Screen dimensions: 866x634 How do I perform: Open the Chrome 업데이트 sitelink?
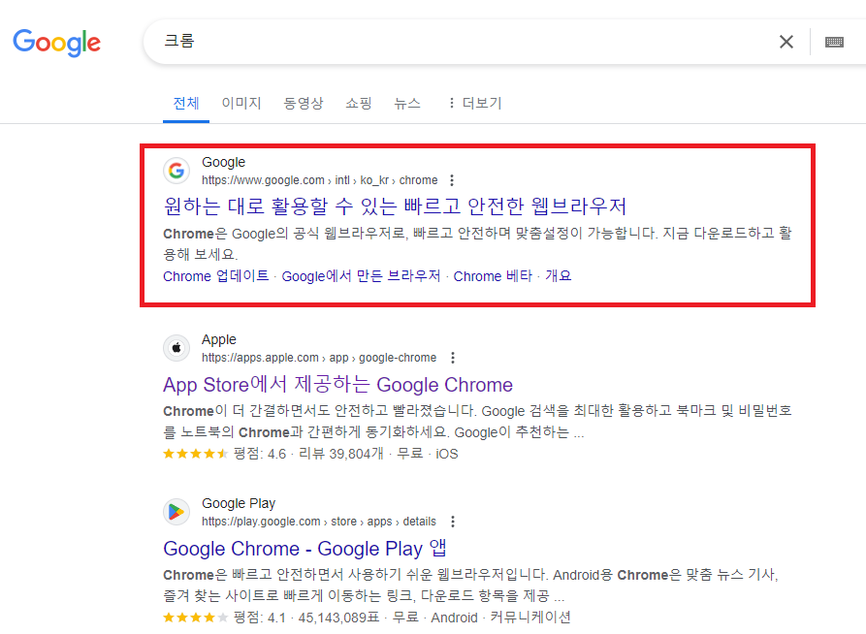[x=216, y=276]
